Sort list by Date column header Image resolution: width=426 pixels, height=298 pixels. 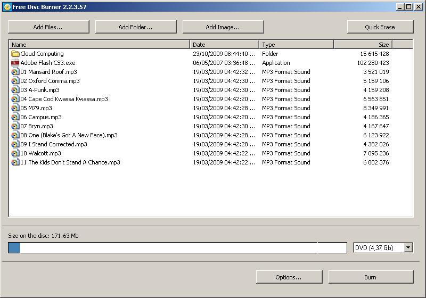click(x=224, y=45)
